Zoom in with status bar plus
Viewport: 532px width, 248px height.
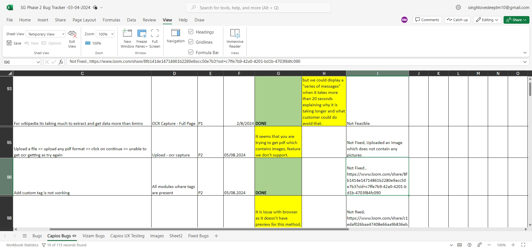click(513, 245)
